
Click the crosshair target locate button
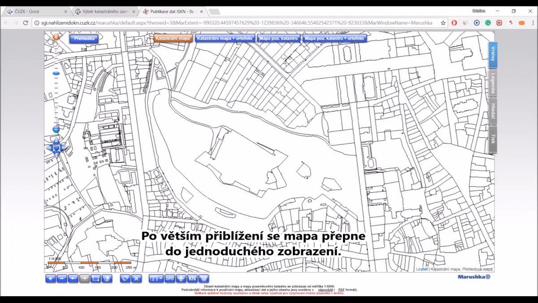tap(181, 278)
